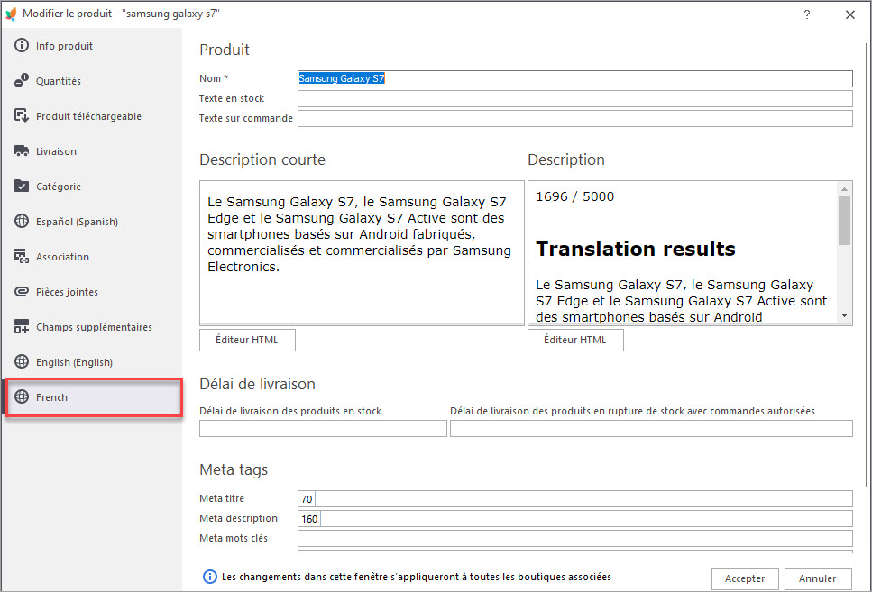
Task: Click the Champs supplémentaires icon
Action: click(x=22, y=326)
